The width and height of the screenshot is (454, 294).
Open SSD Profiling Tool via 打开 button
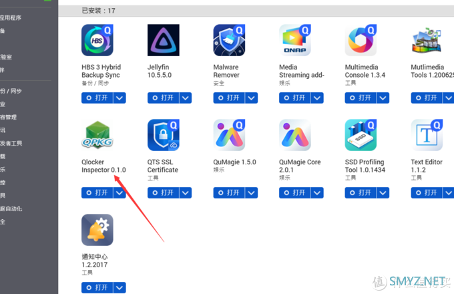361,192
